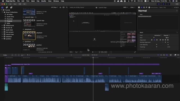Set text alignment to center
The width and height of the screenshot is (180, 101).
(154, 40)
